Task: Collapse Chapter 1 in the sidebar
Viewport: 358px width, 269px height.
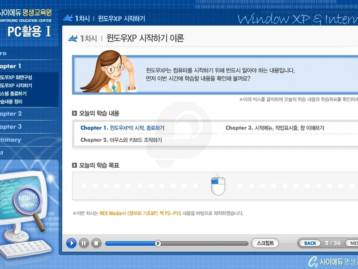Action: [11, 66]
